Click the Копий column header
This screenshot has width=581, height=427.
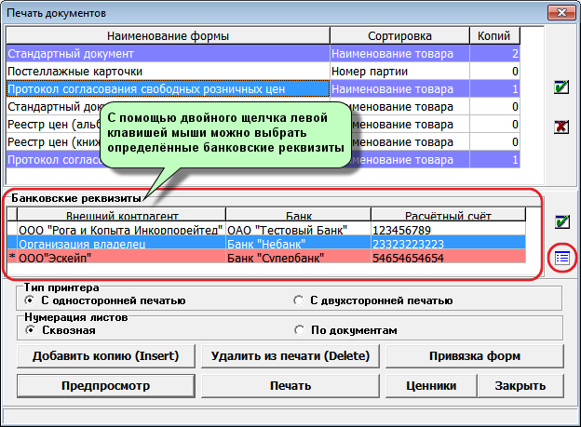[494, 36]
